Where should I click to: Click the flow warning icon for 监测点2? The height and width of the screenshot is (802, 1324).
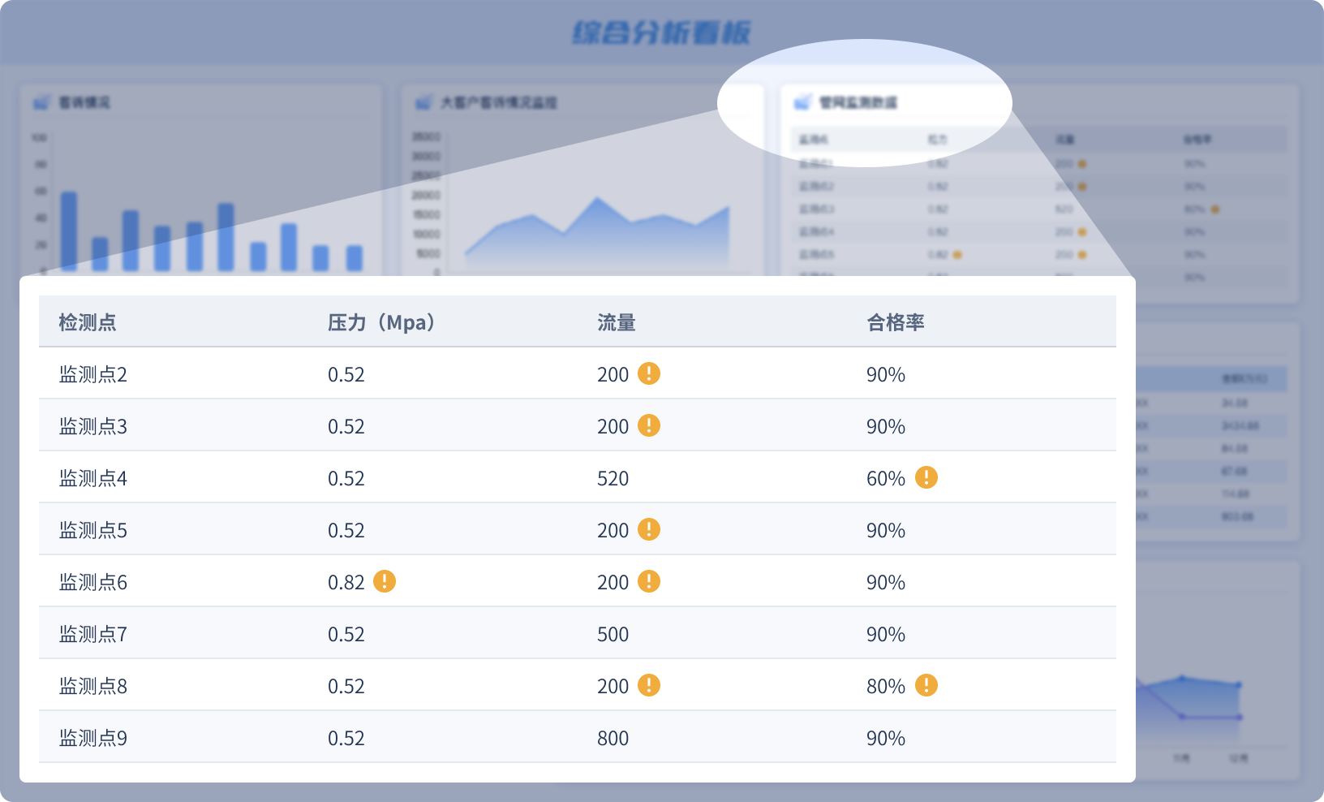coord(648,373)
